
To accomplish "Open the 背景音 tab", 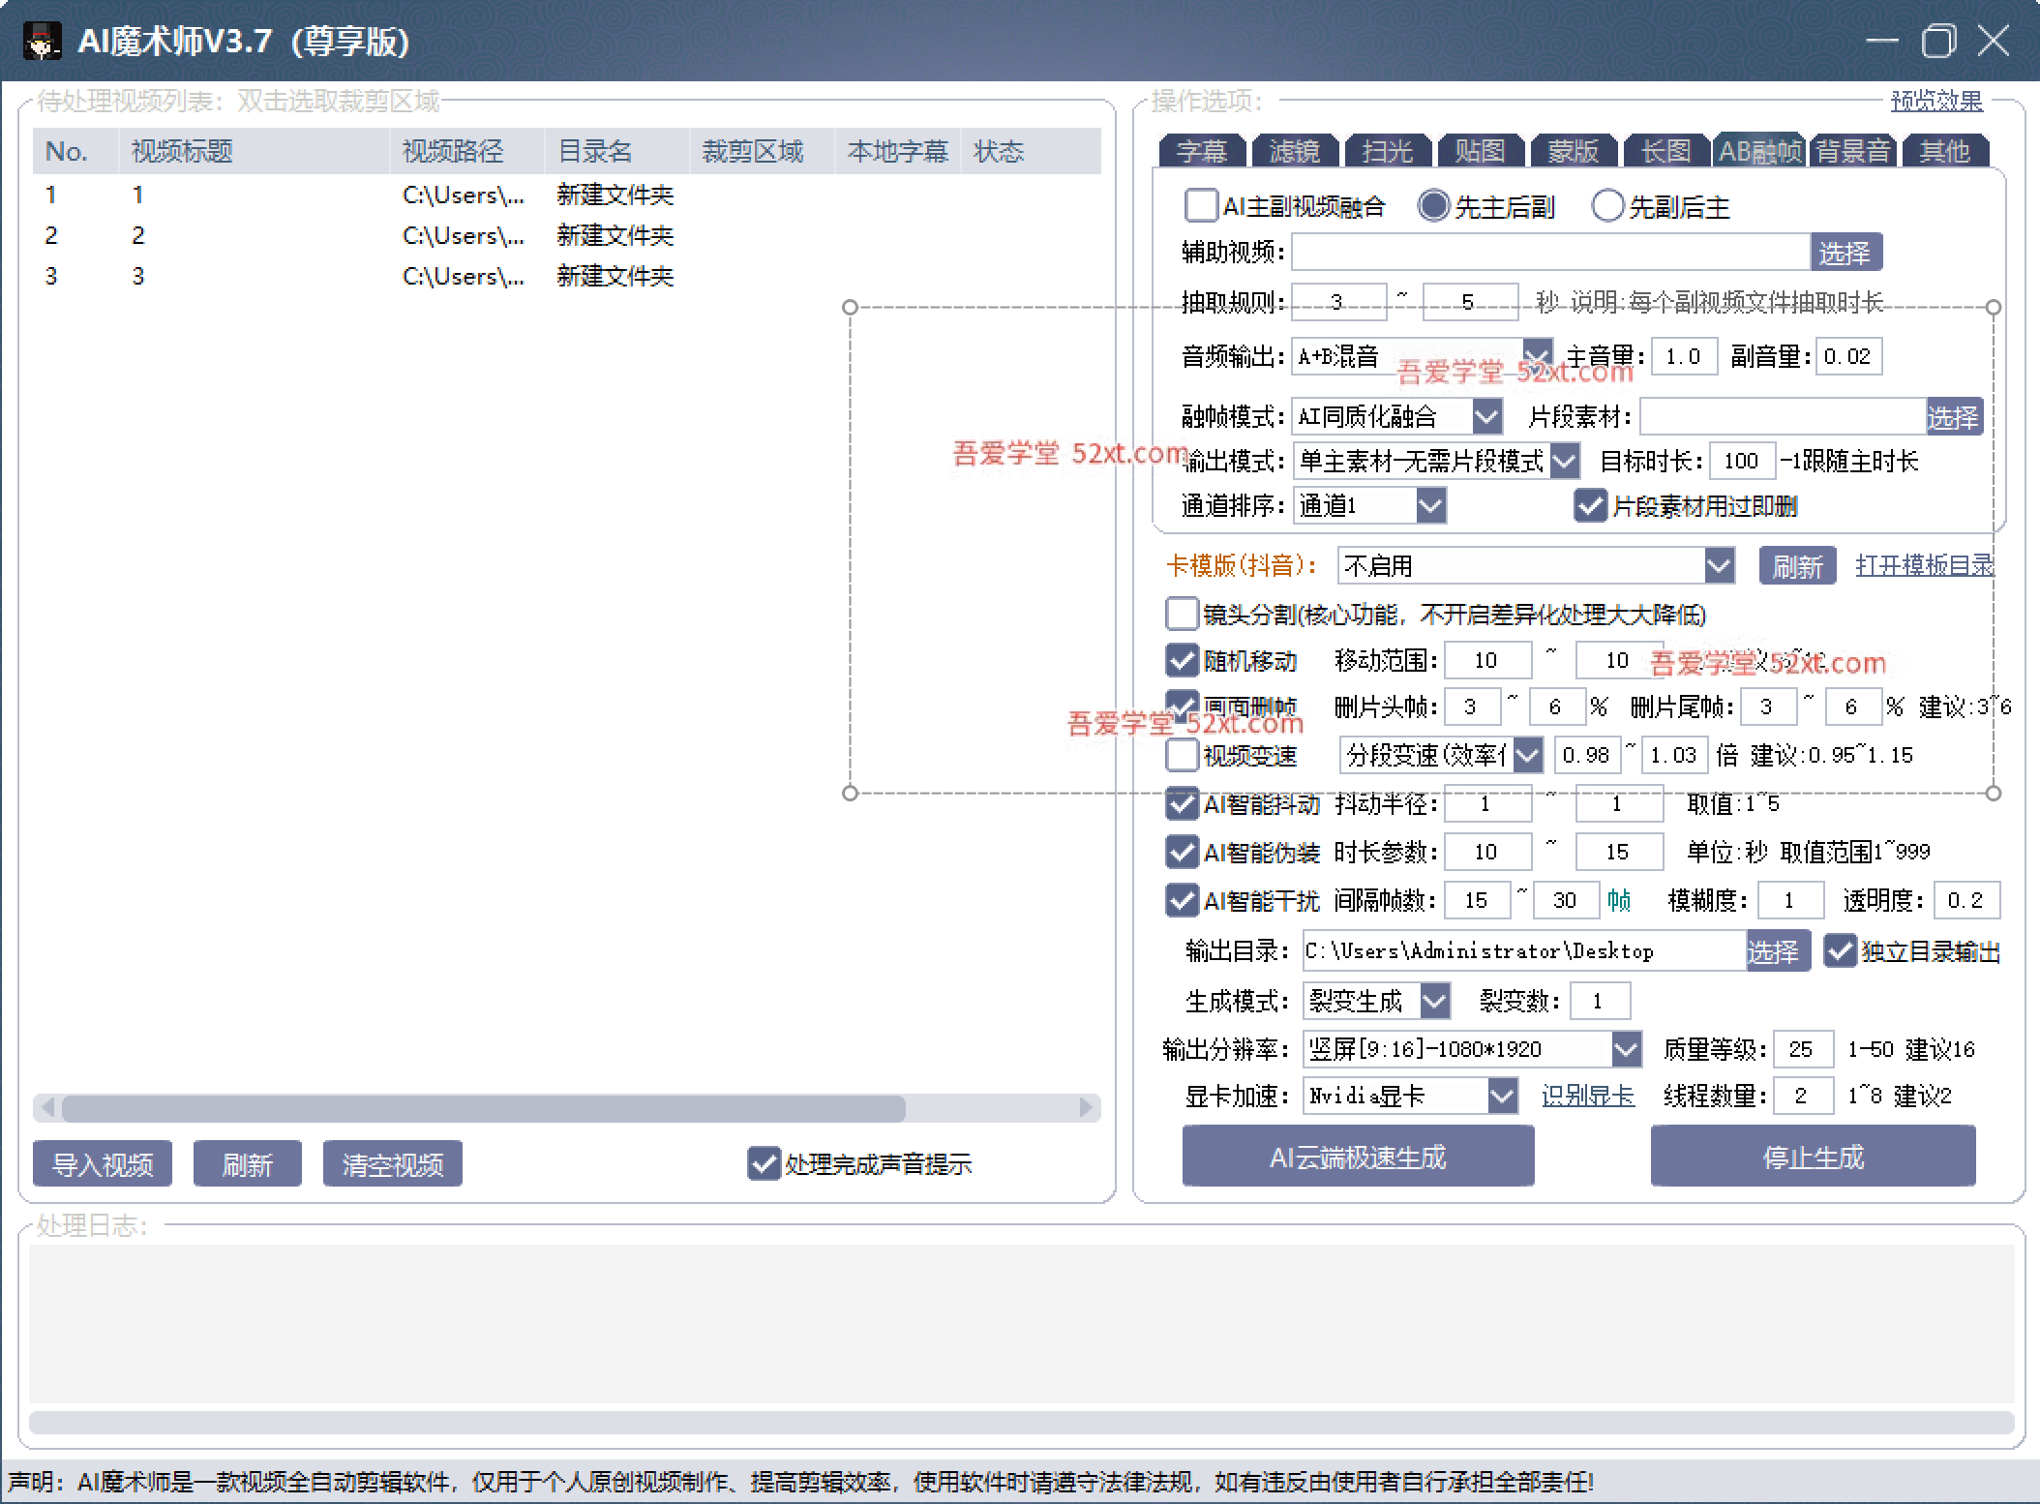I will click(x=1852, y=151).
